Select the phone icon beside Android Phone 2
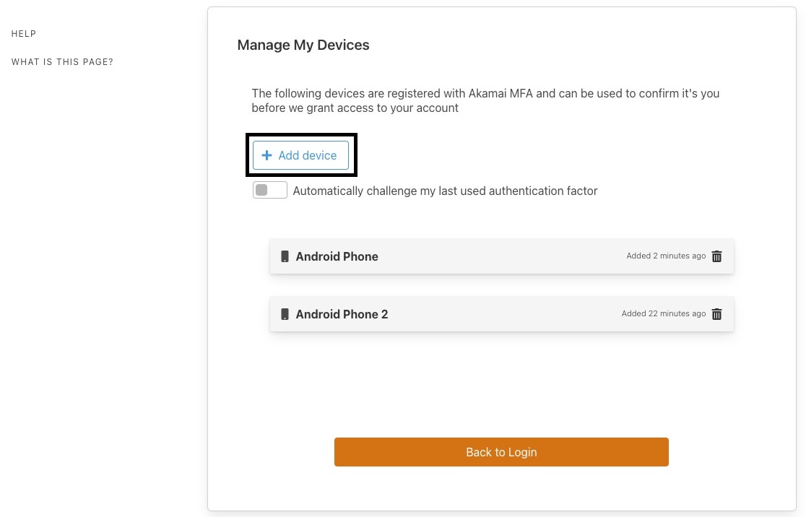The width and height of the screenshot is (806, 517). (x=285, y=314)
